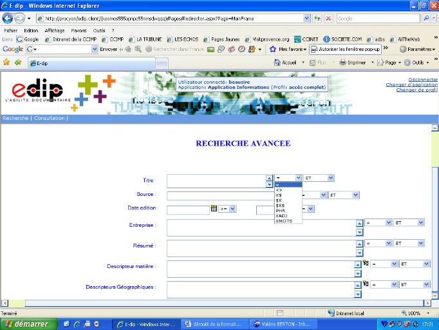Click inside the Titre text field

tap(216, 181)
